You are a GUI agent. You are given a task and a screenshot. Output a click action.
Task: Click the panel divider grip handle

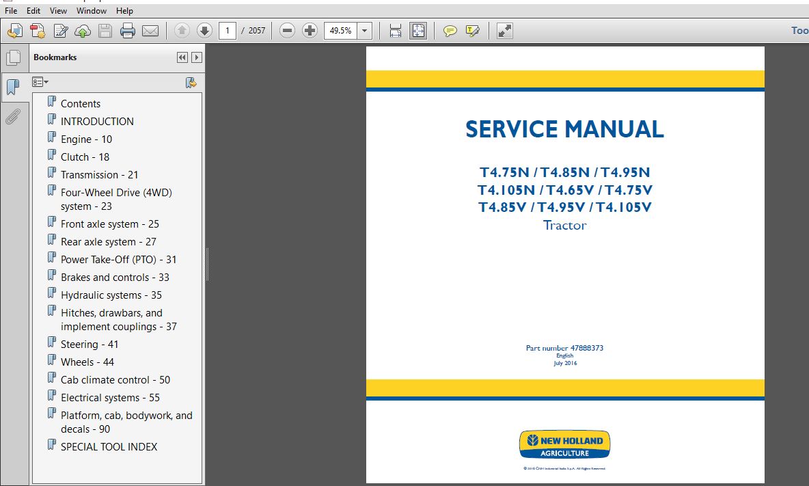207,264
